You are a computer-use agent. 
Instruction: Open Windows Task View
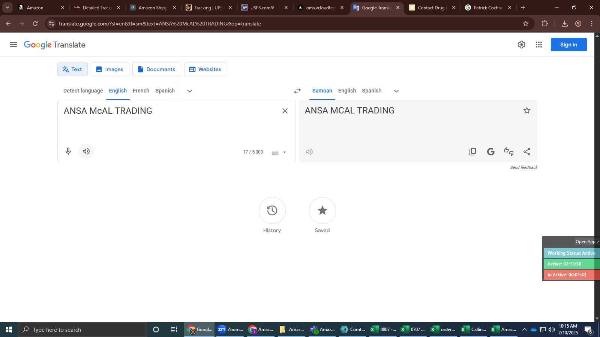coord(174,330)
